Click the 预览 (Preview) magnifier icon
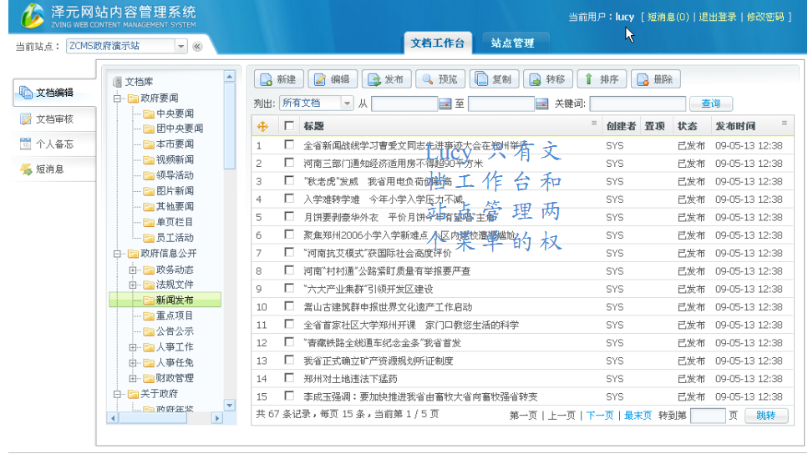 pyautogui.click(x=428, y=79)
